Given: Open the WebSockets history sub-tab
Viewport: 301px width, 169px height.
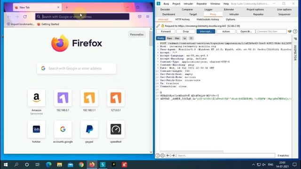Looking at the screenshot, I should [x=208, y=19].
